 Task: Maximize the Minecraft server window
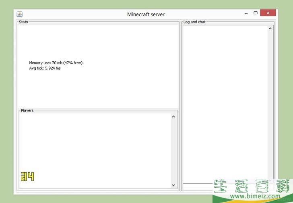[256, 13]
